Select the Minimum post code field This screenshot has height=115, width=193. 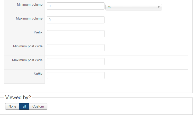(75, 48)
